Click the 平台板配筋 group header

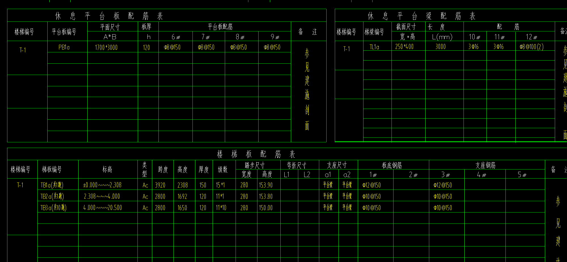click(x=220, y=27)
